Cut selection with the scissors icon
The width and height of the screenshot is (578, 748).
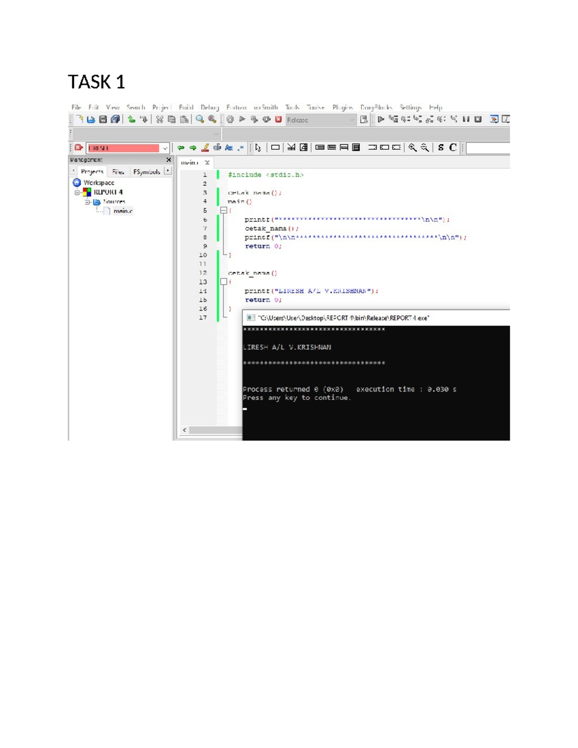point(159,119)
